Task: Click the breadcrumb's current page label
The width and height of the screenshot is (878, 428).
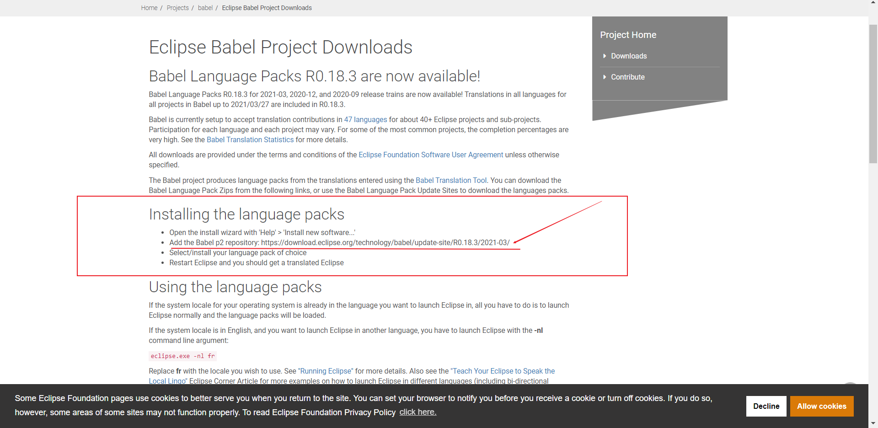Action: click(x=267, y=8)
